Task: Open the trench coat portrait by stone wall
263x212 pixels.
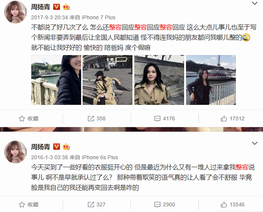Action: pos(159,80)
